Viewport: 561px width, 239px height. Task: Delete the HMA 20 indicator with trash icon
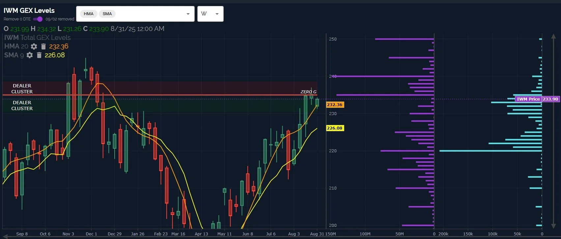[x=43, y=46]
